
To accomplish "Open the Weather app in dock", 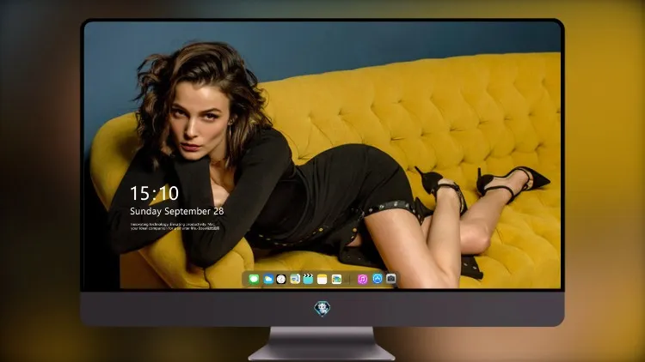I will click(268, 279).
